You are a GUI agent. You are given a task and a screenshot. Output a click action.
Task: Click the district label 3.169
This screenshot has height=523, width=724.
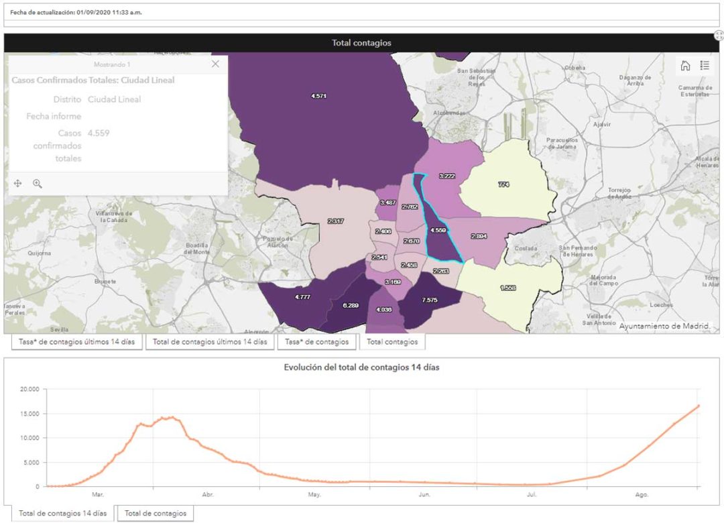392,282
